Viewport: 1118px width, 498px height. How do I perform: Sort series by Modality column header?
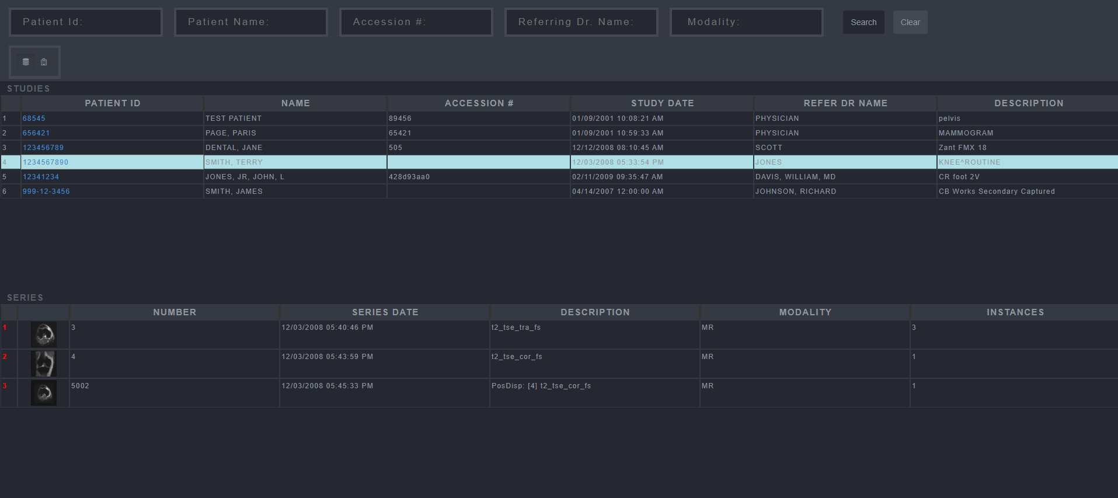tap(805, 312)
